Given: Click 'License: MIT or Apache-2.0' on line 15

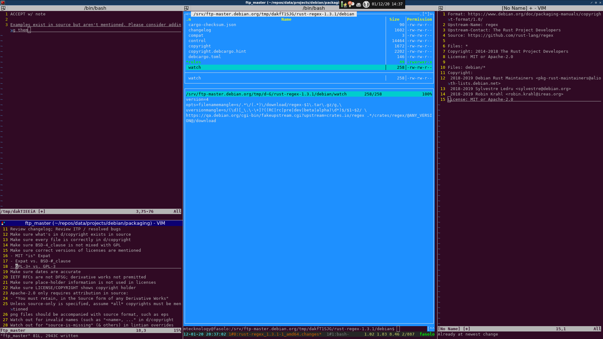Looking at the screenshot, I should click(480, 100).
